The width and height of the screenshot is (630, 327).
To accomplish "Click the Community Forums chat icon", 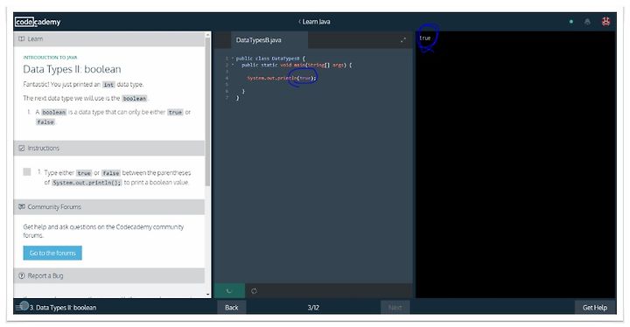I will tap(21, 207).
